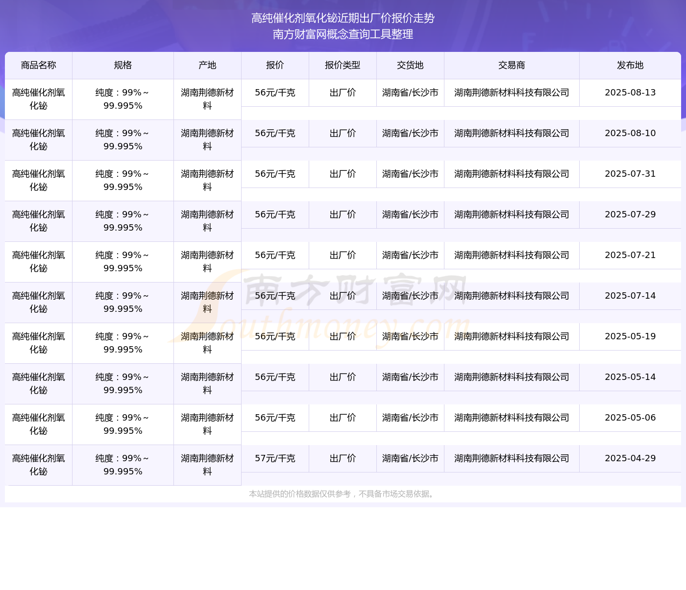The height and width of the screenshot is (590, 686).
Task: Click the 56元/千克 price in 2025-05-06 row
Action: (x=275, y=418)
